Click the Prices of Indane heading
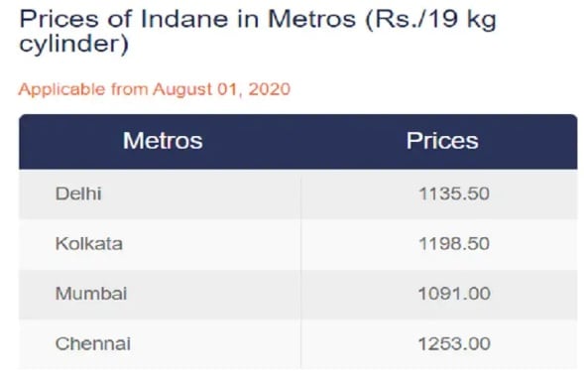This screenshot has height=384, width=584. pyautogui.click(x=258, y=32)
